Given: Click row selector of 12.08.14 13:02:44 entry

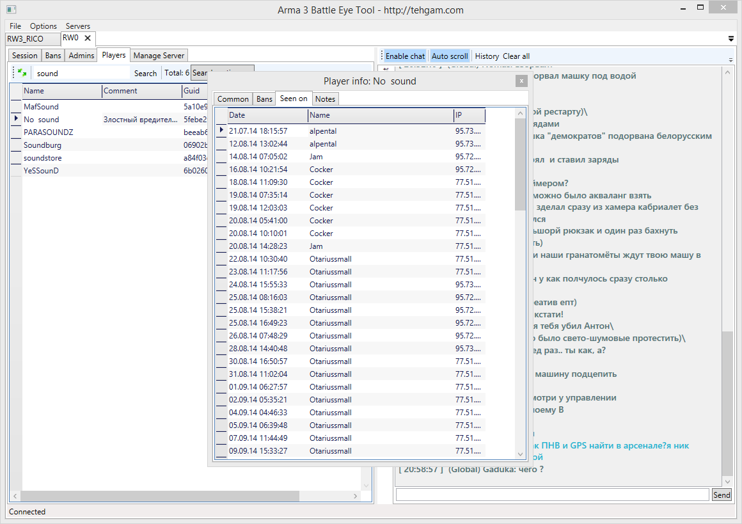Looking at the screenshot, I should (221, 143).
